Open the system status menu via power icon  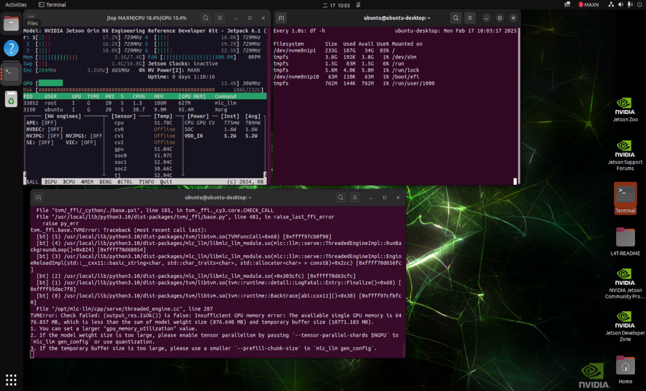[639, 5]
